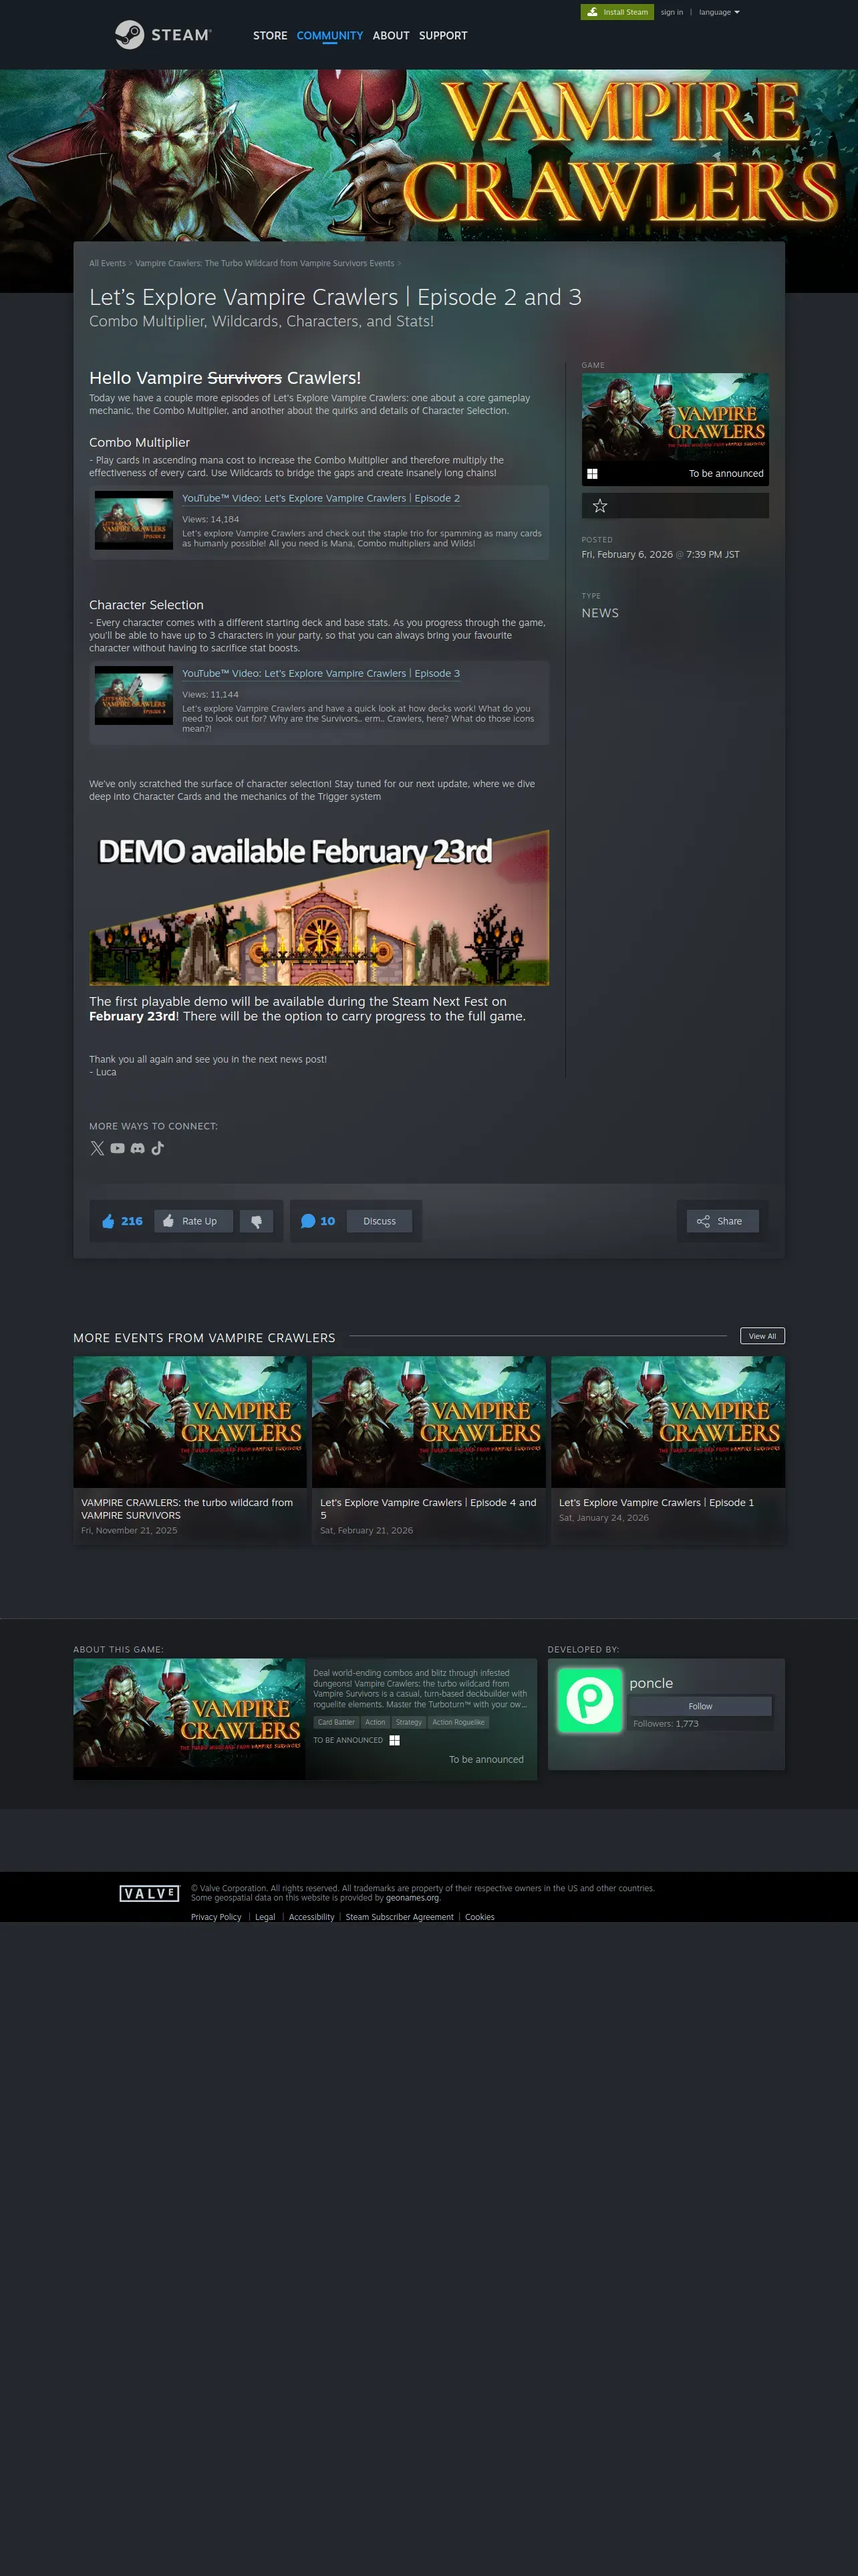858x2576 pixels.
Task: Open the Legal footer link
Action: coord(265,1917)
